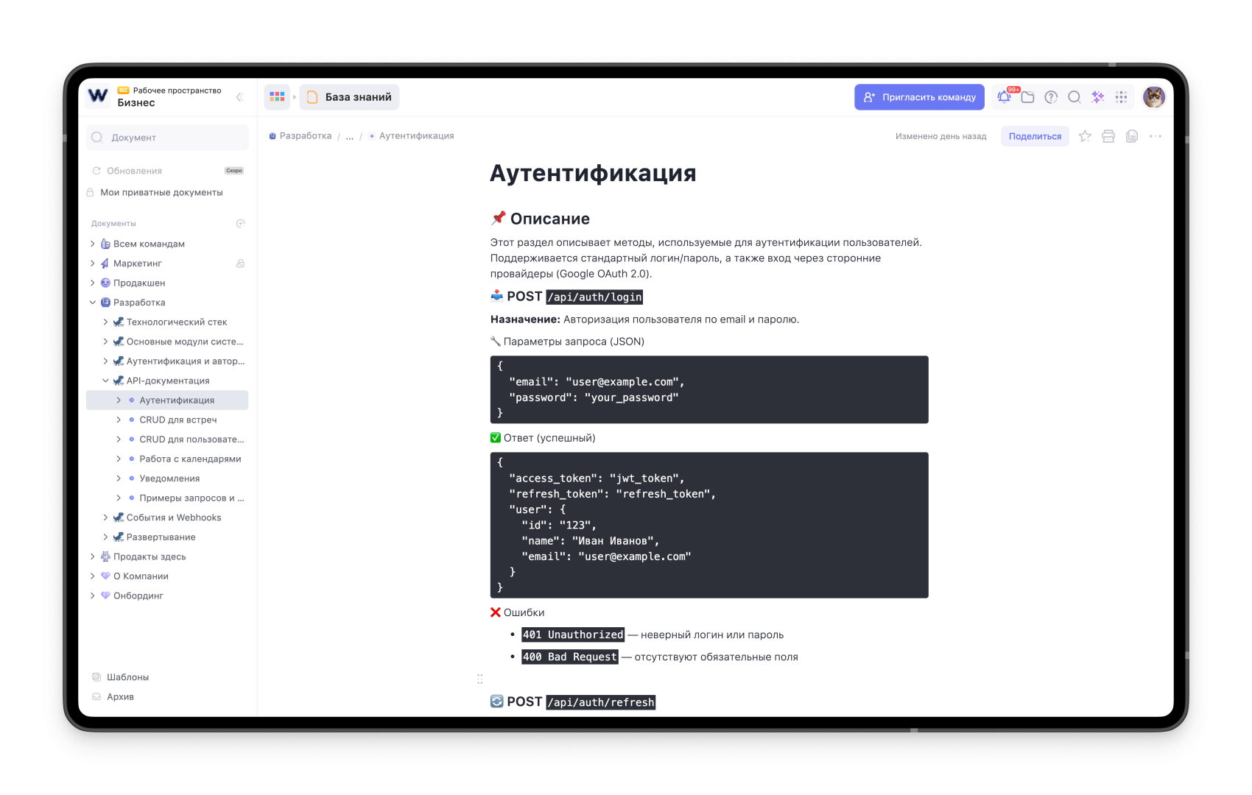The width and height of the screenshot is (1252, 795).
Task: Print the document using the printer icon
Action: coord(1108,136)
